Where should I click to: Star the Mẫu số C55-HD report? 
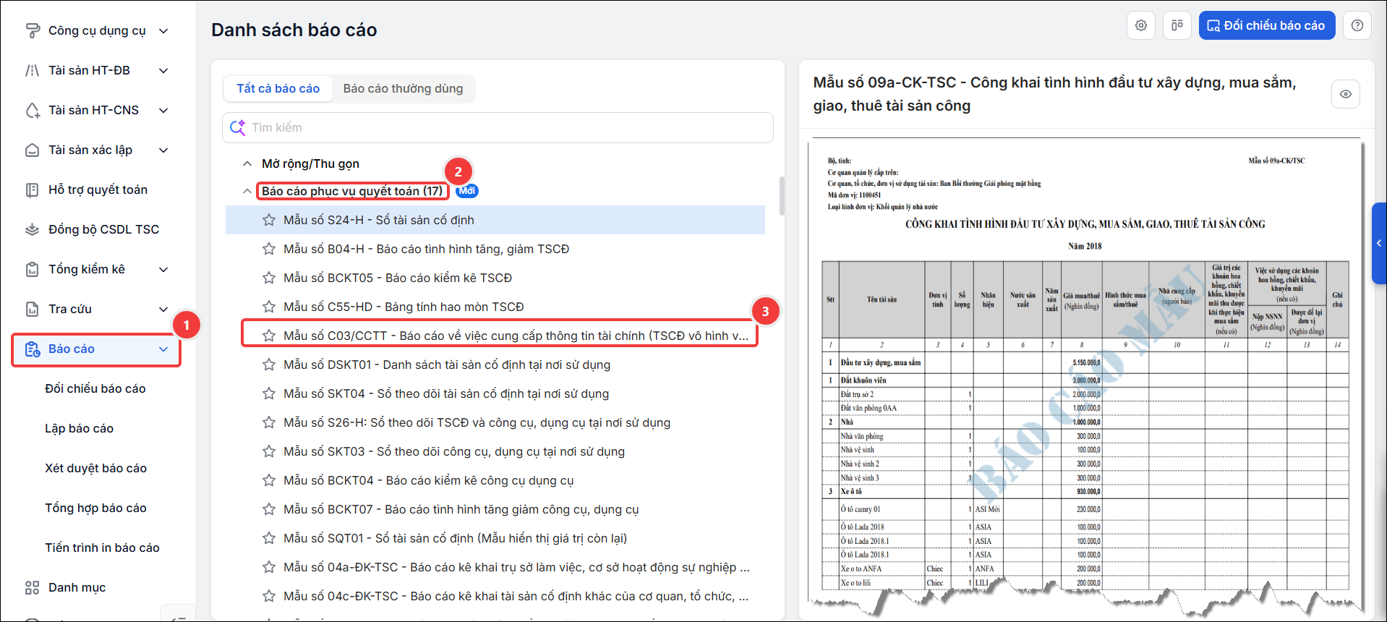(269, 307)
